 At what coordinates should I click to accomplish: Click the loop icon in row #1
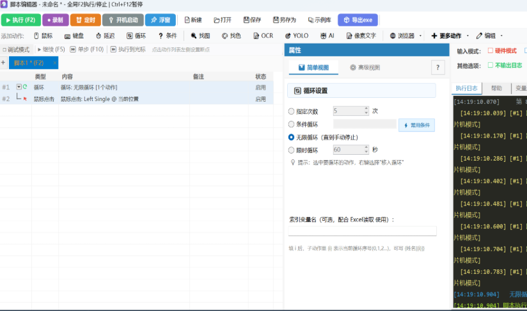pos(25,87)
